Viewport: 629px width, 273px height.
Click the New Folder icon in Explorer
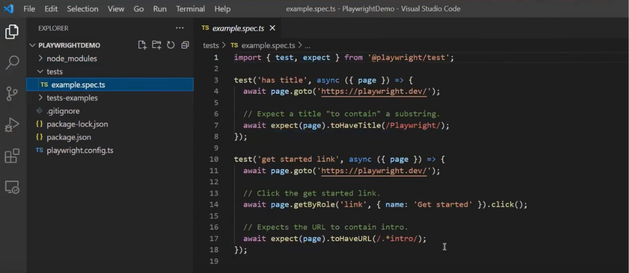coord(156,45)
